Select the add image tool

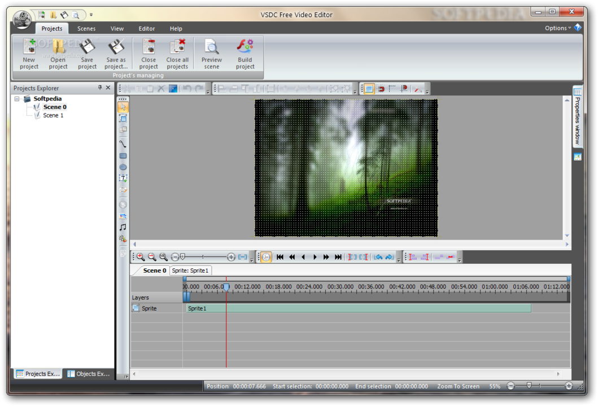[123, 216]
